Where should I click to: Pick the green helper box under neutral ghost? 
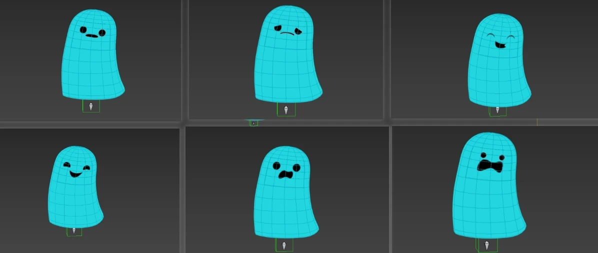coord(91,106)
